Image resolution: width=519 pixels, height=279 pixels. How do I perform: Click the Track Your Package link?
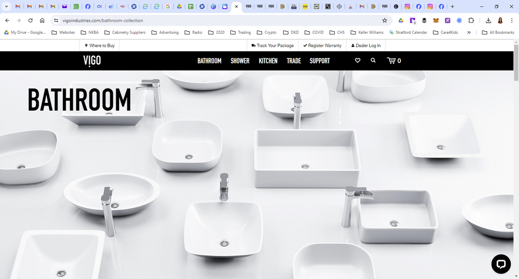[x=272, y=45]
